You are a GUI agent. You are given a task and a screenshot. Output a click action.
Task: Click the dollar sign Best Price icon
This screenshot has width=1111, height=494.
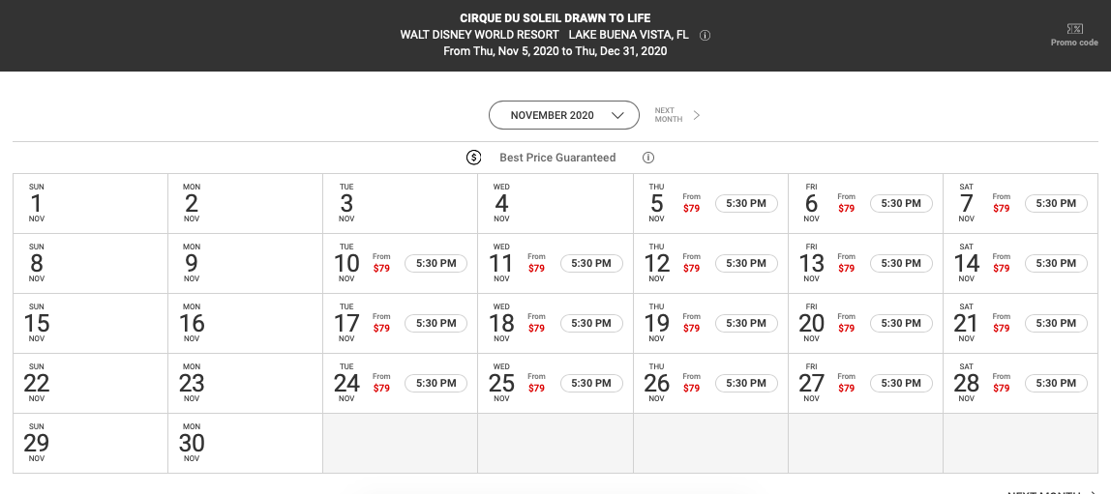(474, 158)
